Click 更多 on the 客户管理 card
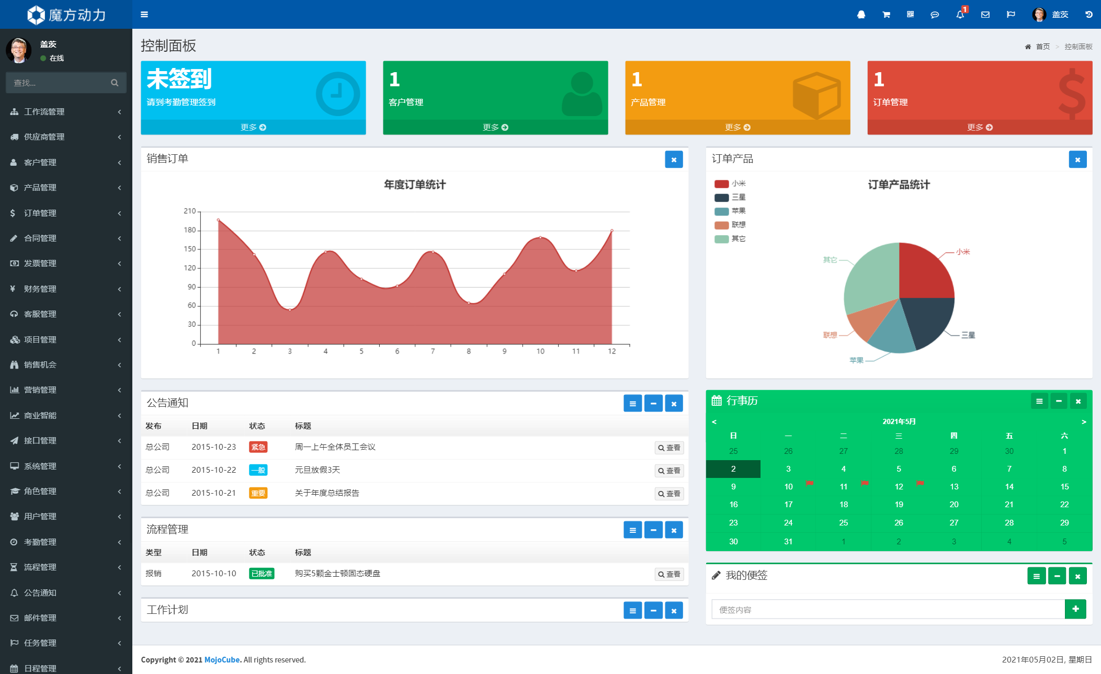Viewport: 1101px width, 674px height. pos(495,127)
